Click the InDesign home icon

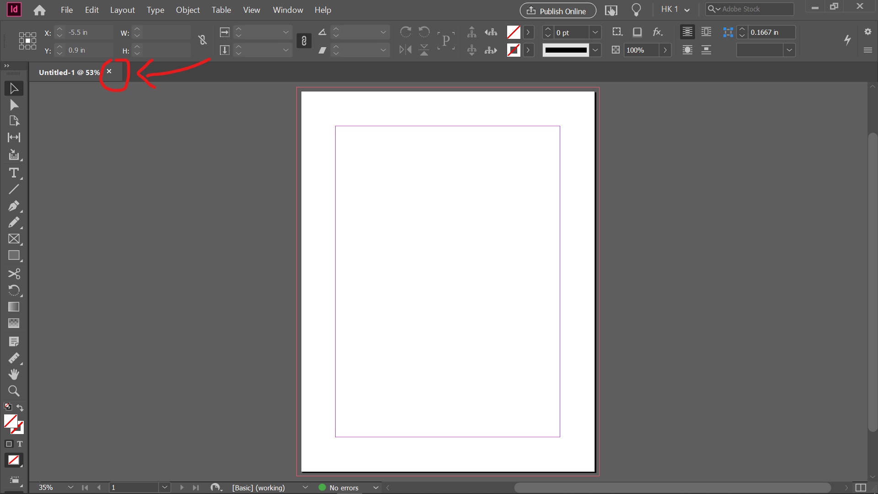pyautogui.click(x=39, y=10)
